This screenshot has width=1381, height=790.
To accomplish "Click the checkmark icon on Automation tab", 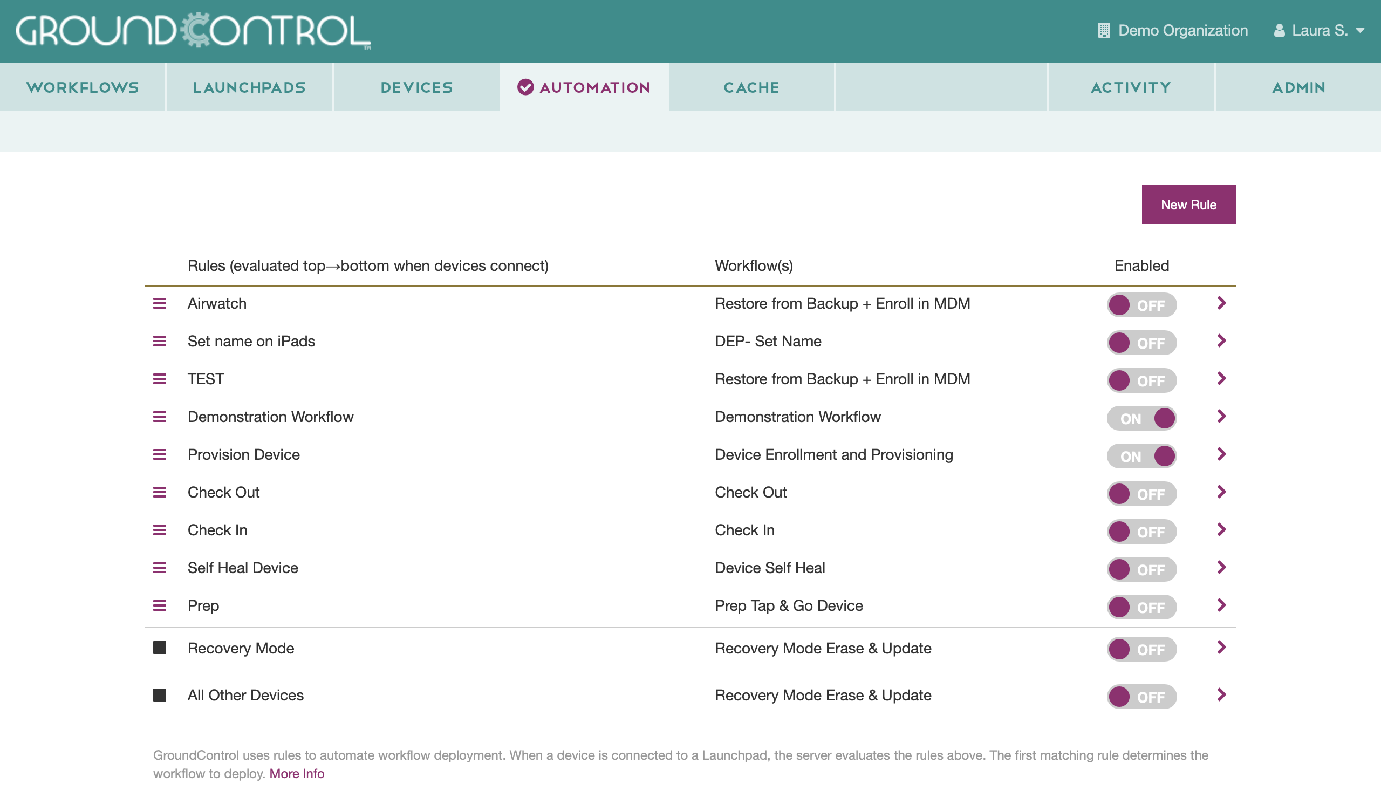I will [x=525, y=87].
